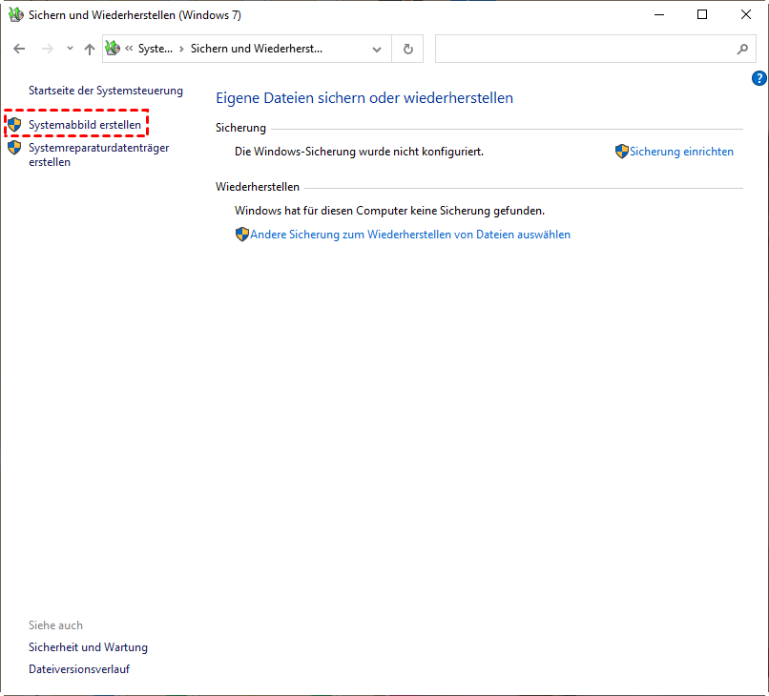This screenshot has height=696, width=769.
Task: Open Systemreparaturdatenträger erstellen link
Action: tap(98, 154)
